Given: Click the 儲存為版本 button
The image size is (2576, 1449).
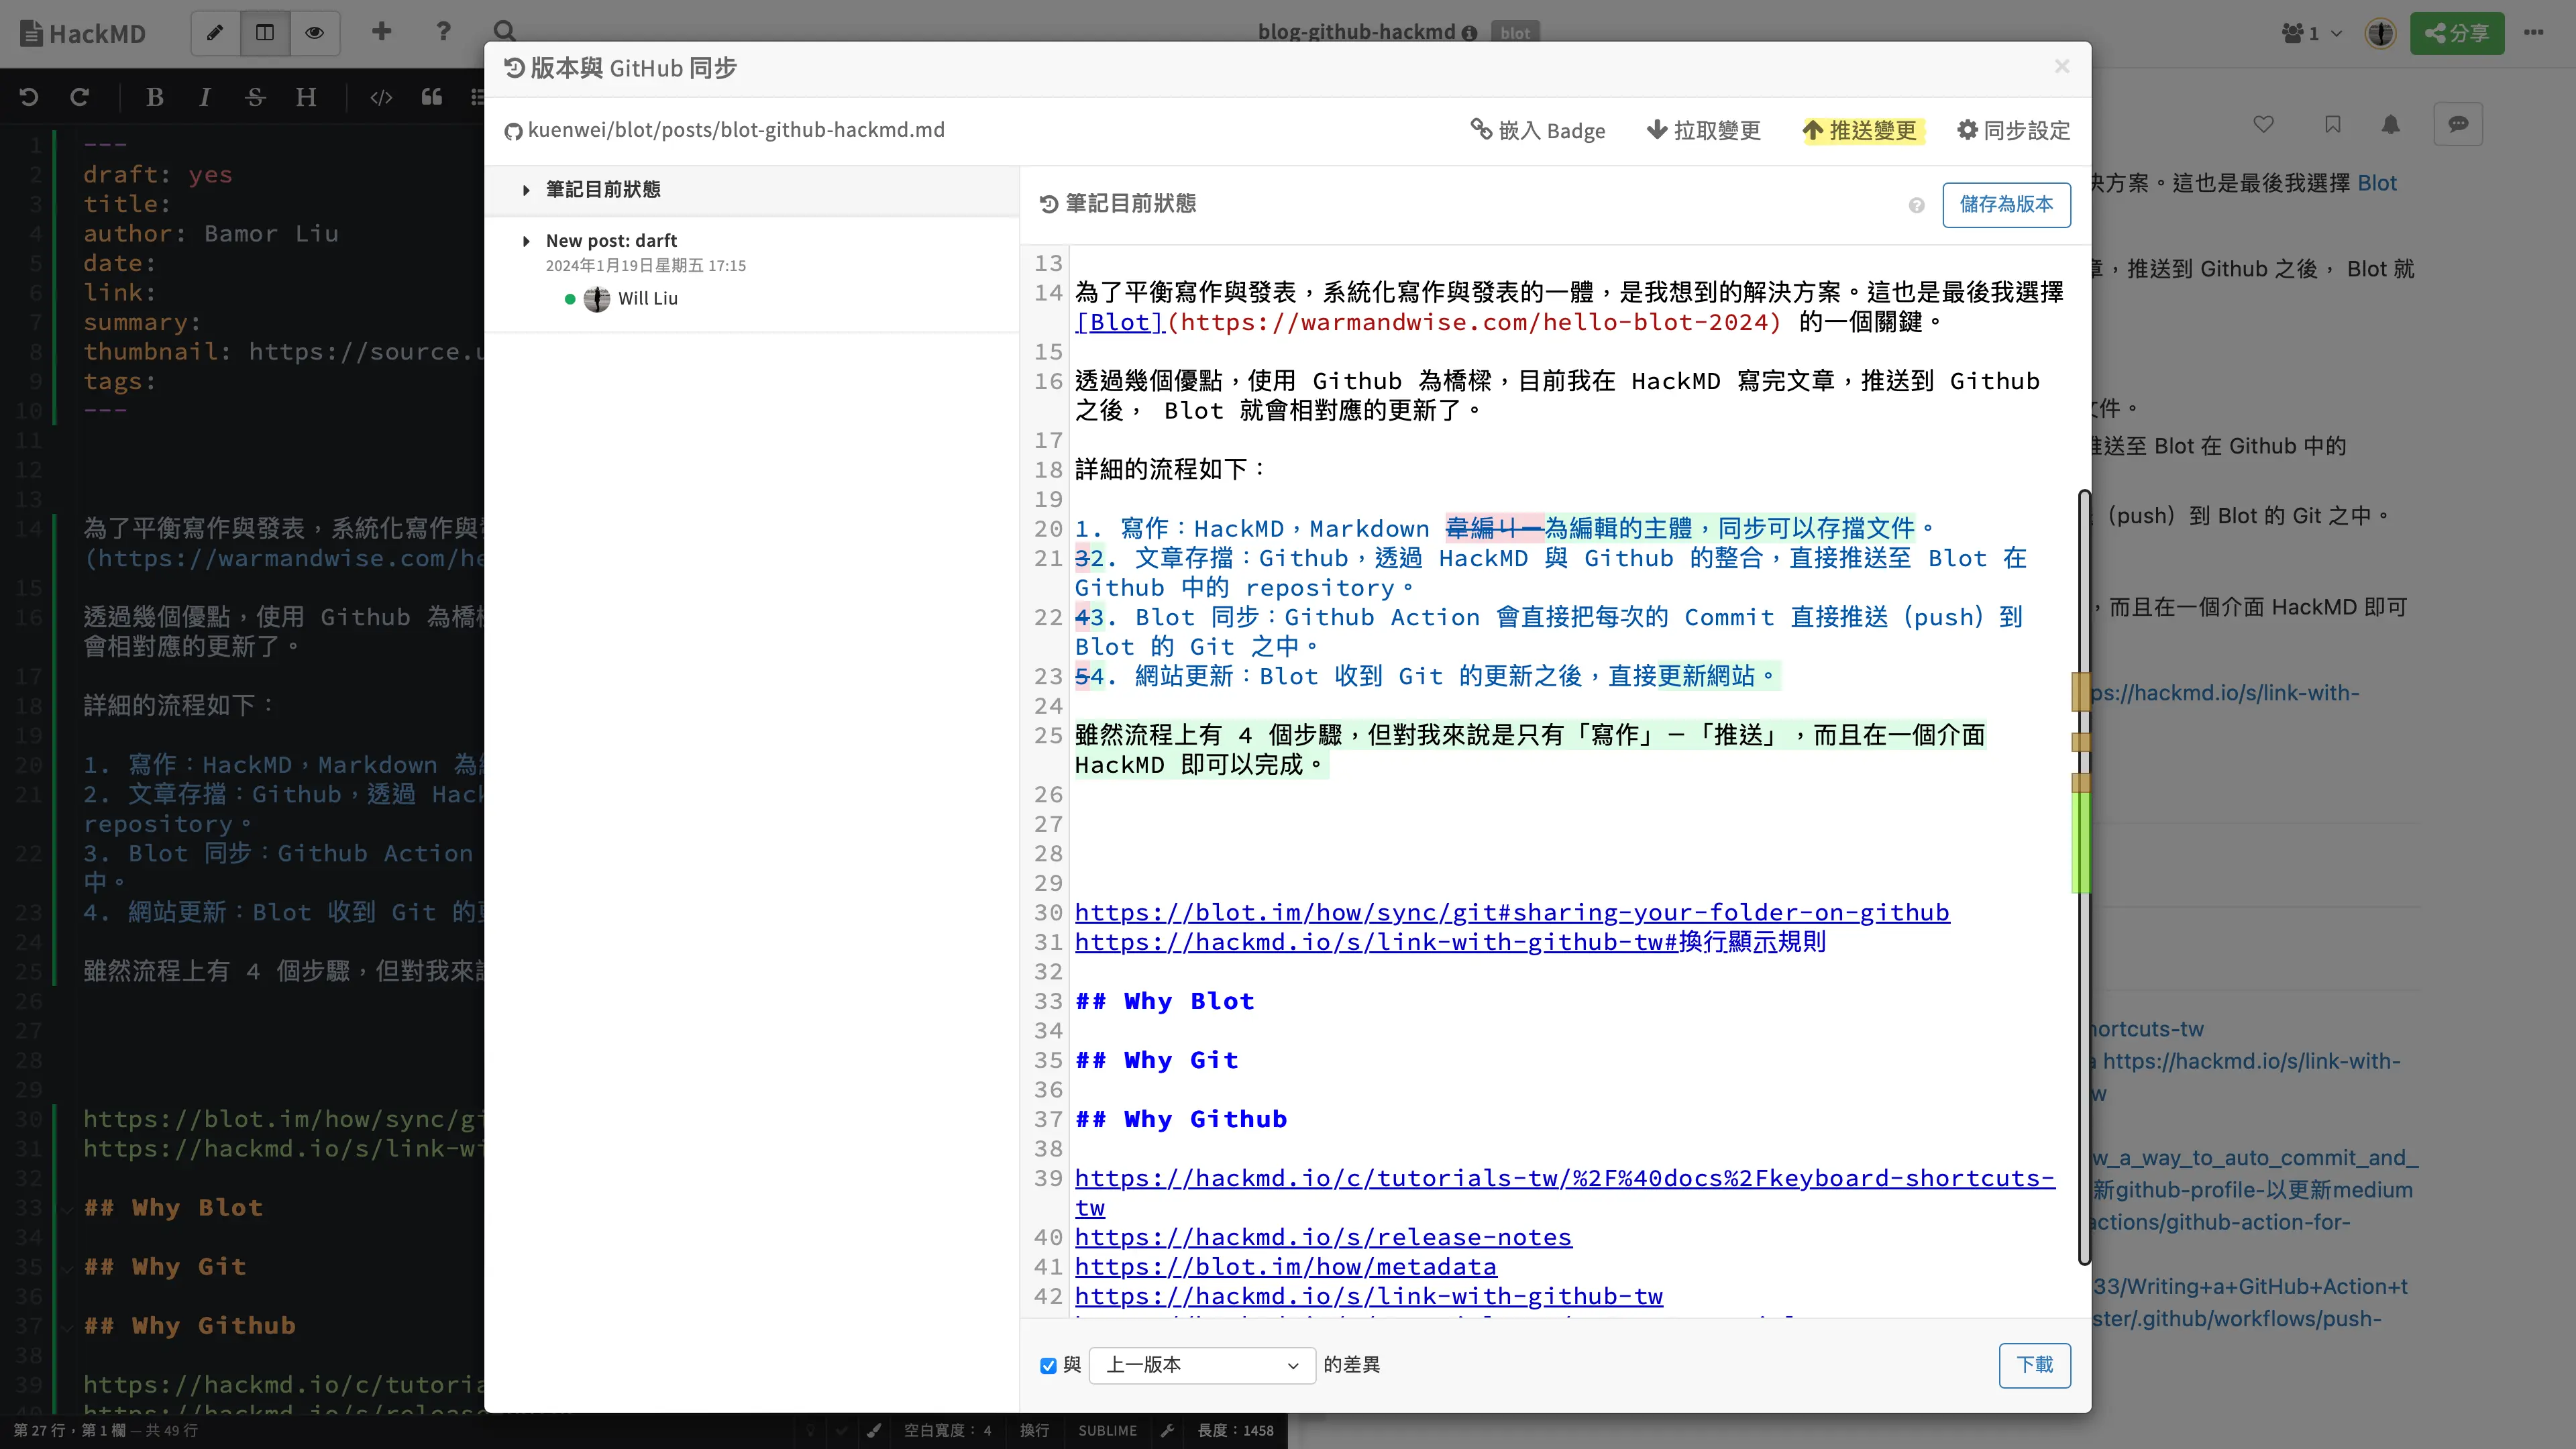Looking at the screenshot, I should (x=2006, y=205).
